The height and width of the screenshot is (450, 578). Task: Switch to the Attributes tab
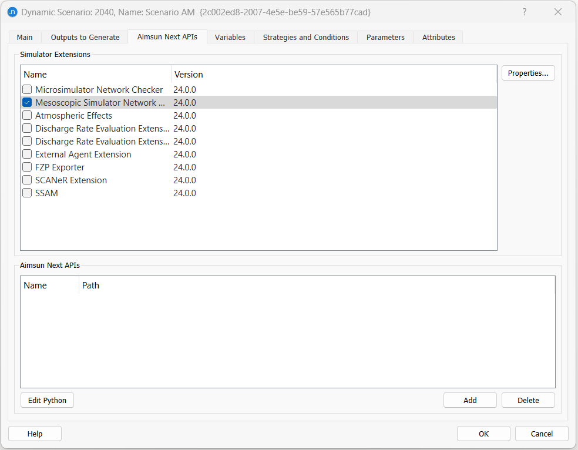click(438, 37)
